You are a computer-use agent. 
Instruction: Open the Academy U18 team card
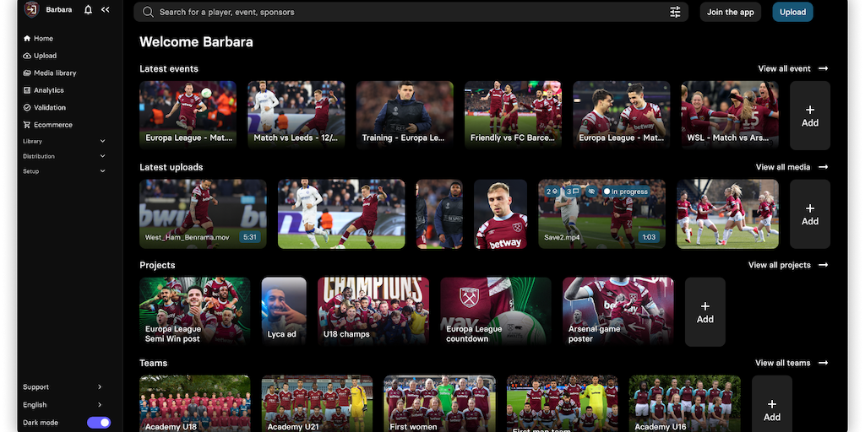point(195,404)
